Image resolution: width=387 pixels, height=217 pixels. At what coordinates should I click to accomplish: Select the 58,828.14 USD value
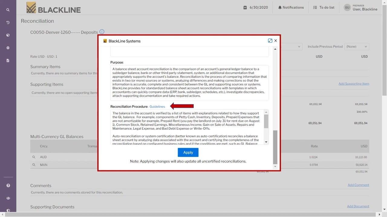[361, 165]
